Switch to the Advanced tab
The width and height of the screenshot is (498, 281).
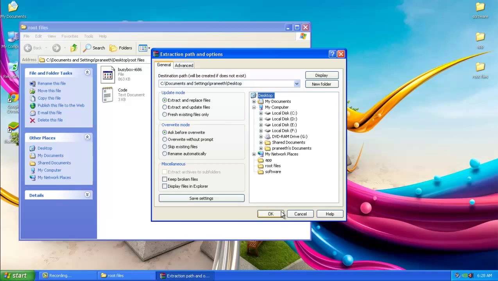184,65
